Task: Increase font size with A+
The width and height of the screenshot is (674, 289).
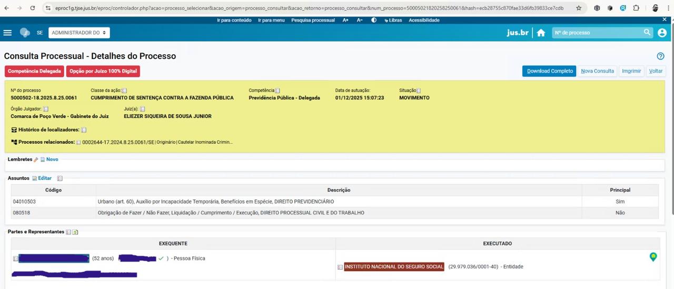Action: point(345,20)
